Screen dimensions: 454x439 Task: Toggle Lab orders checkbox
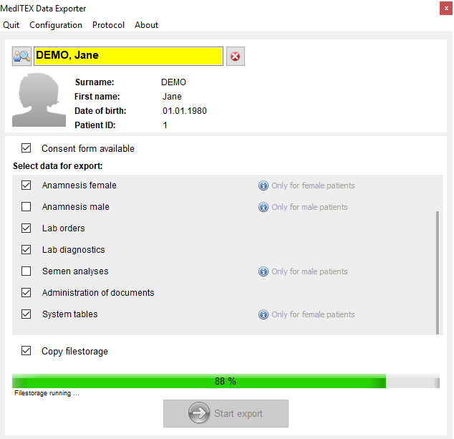[26, 228]
